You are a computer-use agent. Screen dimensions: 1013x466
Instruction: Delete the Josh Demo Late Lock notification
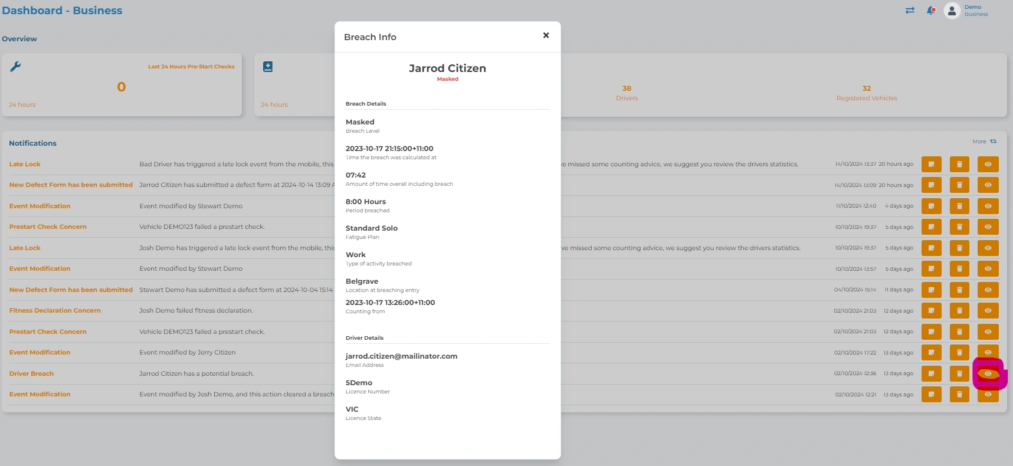point(960,248)
